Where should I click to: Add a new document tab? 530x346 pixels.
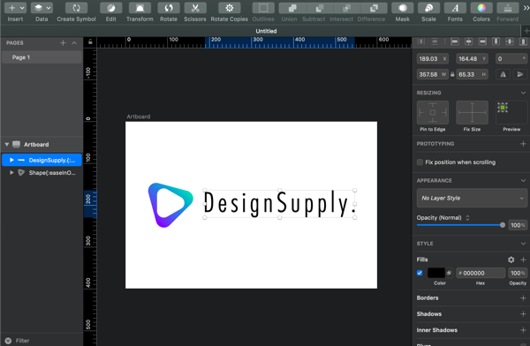[x=526, y=31]
